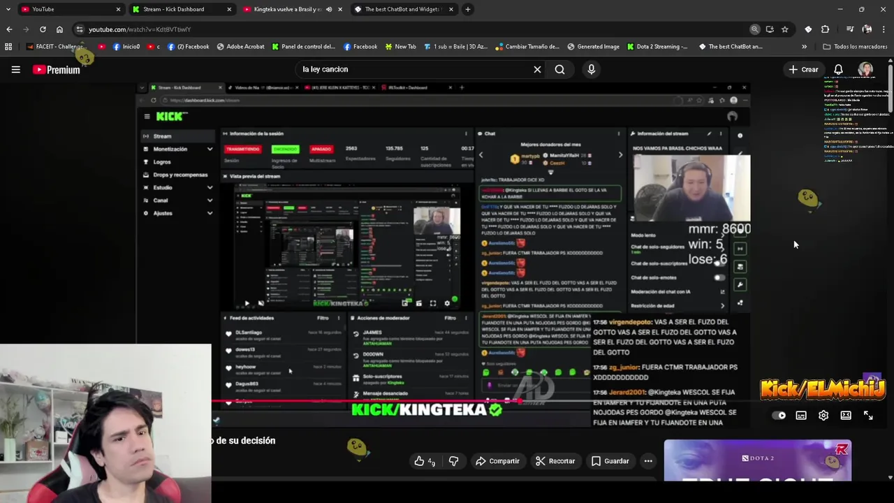The height and width of the screenshot is (503, 894).
Task: Click the browser address bar
Action: click(412, 29)
